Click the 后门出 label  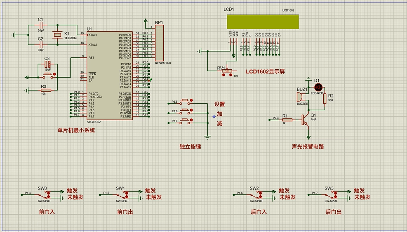(x=334, y=212)
